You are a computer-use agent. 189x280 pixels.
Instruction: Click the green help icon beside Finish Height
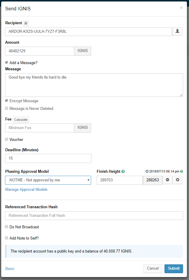click(123, 171)
